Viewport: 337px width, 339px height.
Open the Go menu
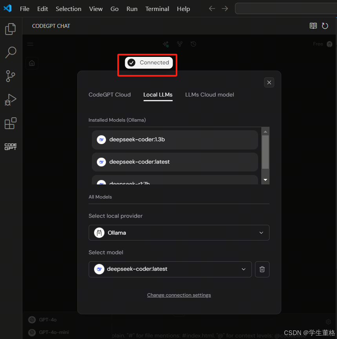click(x=114, y=9)
